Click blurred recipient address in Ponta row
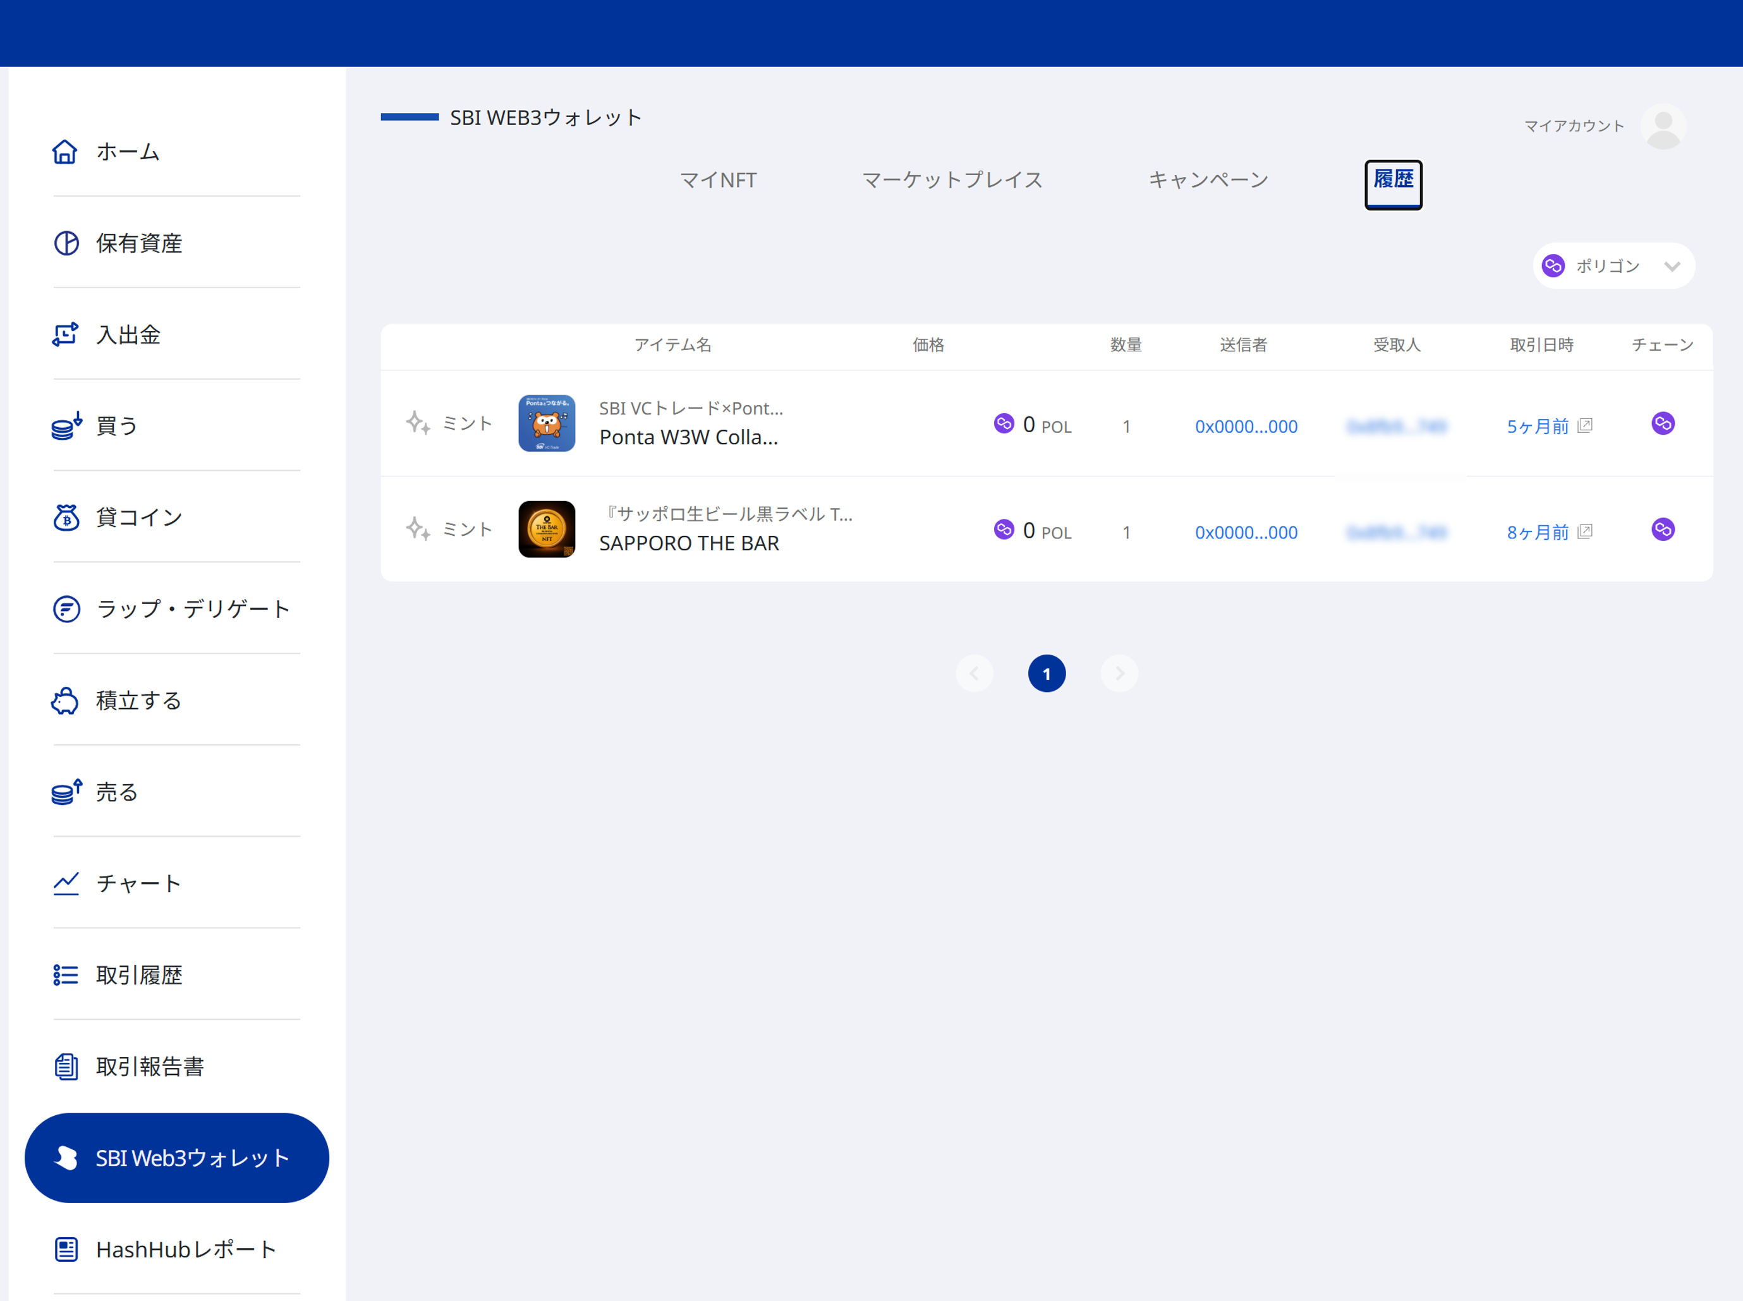1743x1301 pixels. click(1397, 426)
